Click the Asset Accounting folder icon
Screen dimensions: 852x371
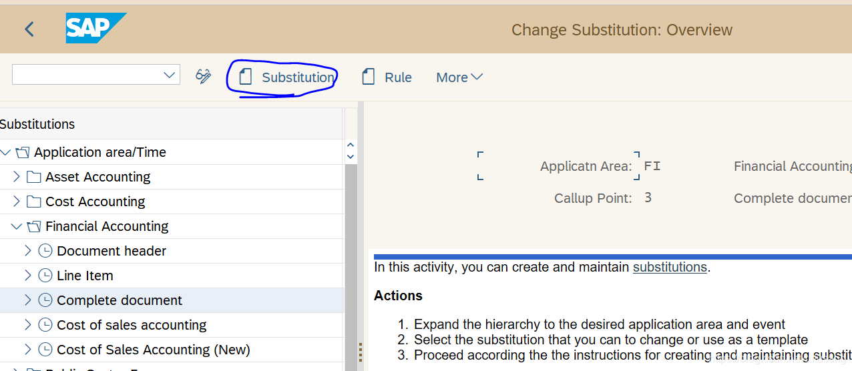(33, 177)
